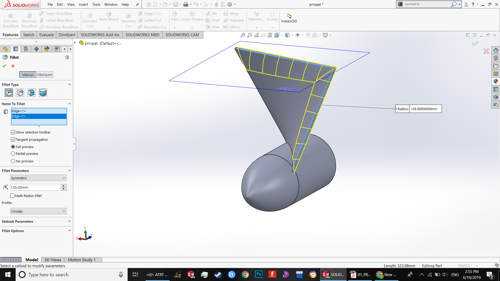Choose the full round fillet type icon

[43, 93]
